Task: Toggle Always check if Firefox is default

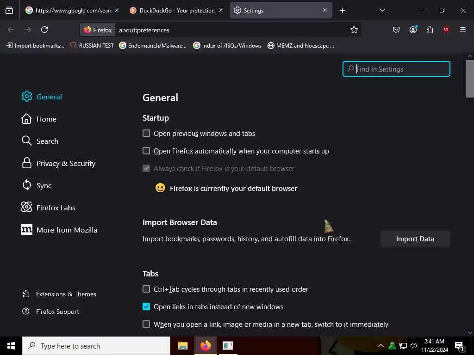Action: (146, 168)
